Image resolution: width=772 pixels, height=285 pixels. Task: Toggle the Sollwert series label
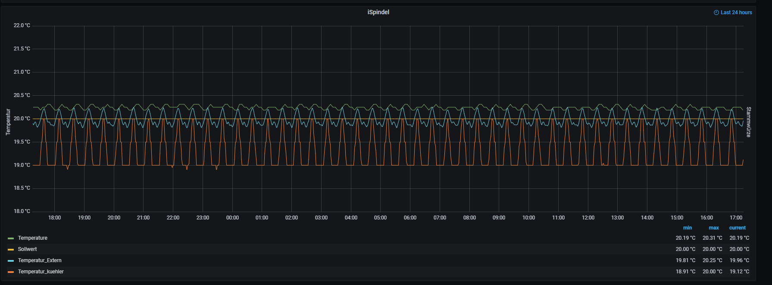point(27,249)
